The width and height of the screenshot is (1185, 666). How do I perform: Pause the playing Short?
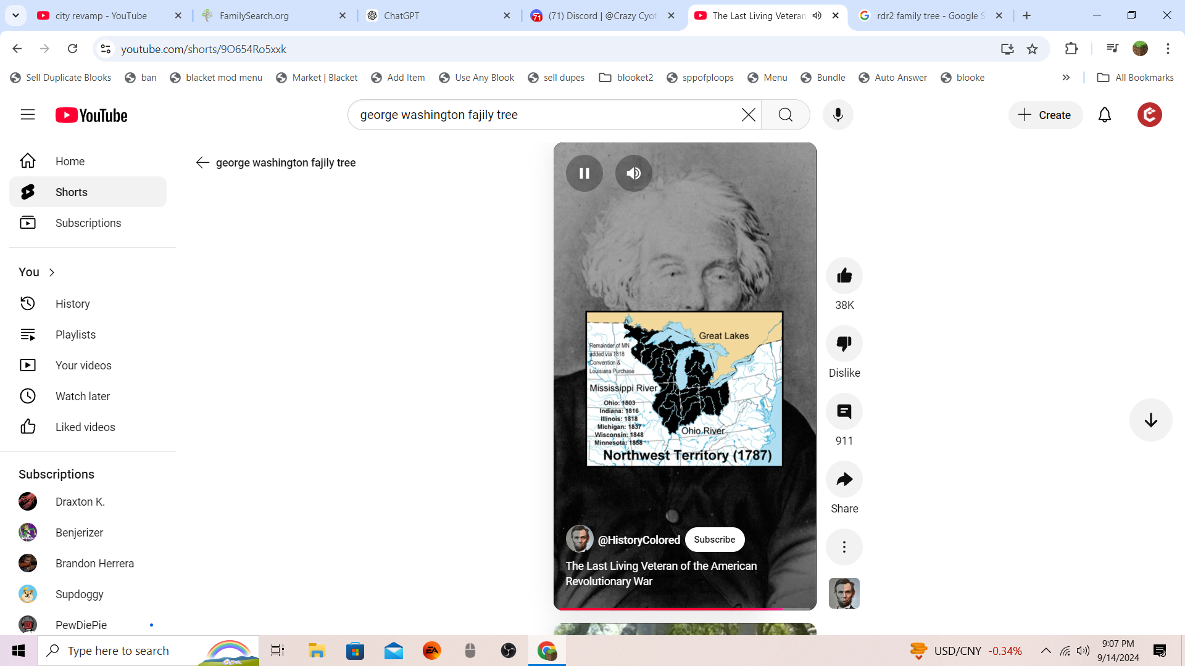[584, 173]
